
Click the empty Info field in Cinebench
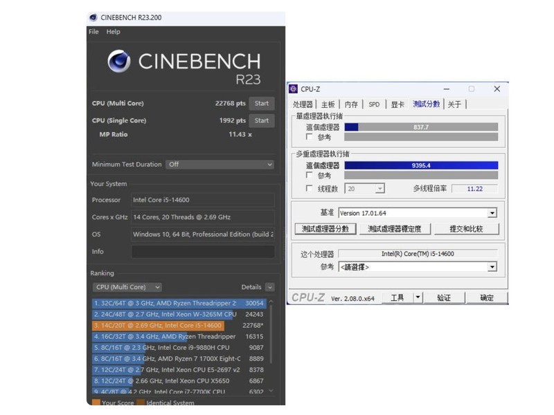[203, 252]
